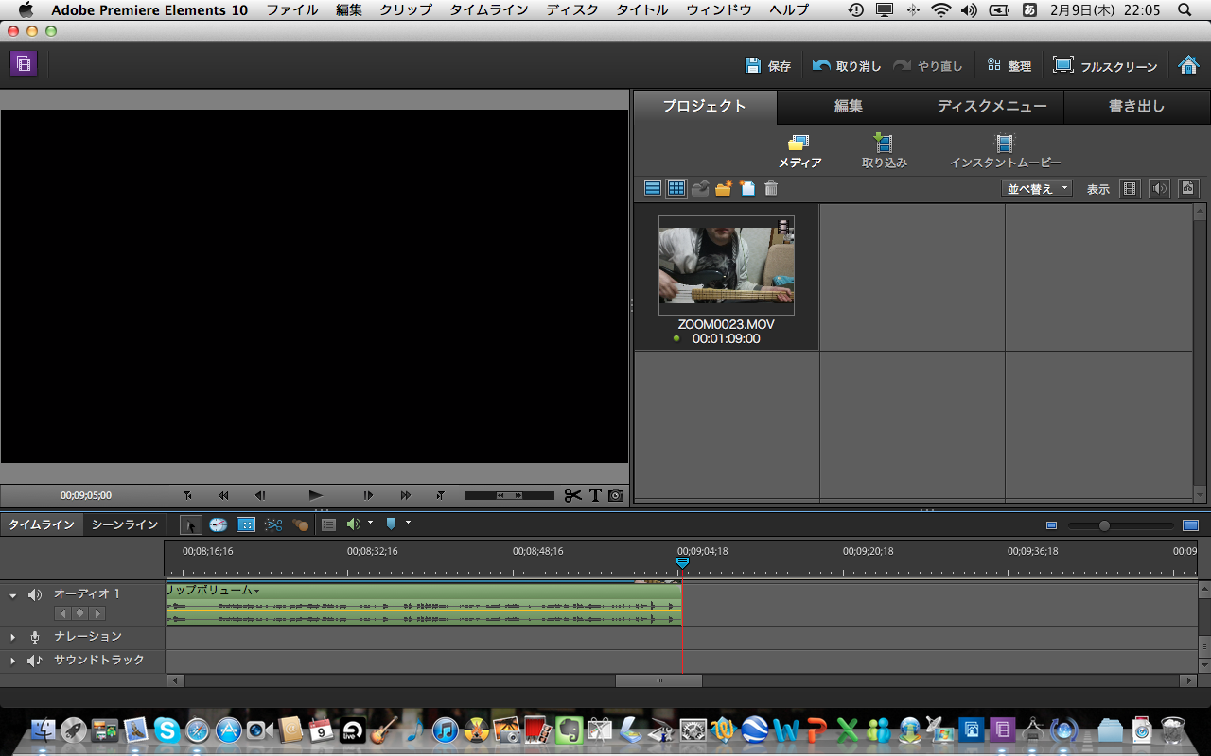1211x756 pixels.
Task: Open Skype from the Dock
Action: click(167, 730)
